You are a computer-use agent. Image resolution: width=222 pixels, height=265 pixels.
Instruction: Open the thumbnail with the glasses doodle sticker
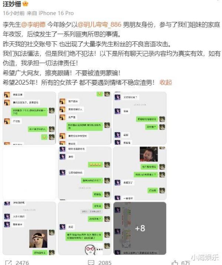(85, 228)
